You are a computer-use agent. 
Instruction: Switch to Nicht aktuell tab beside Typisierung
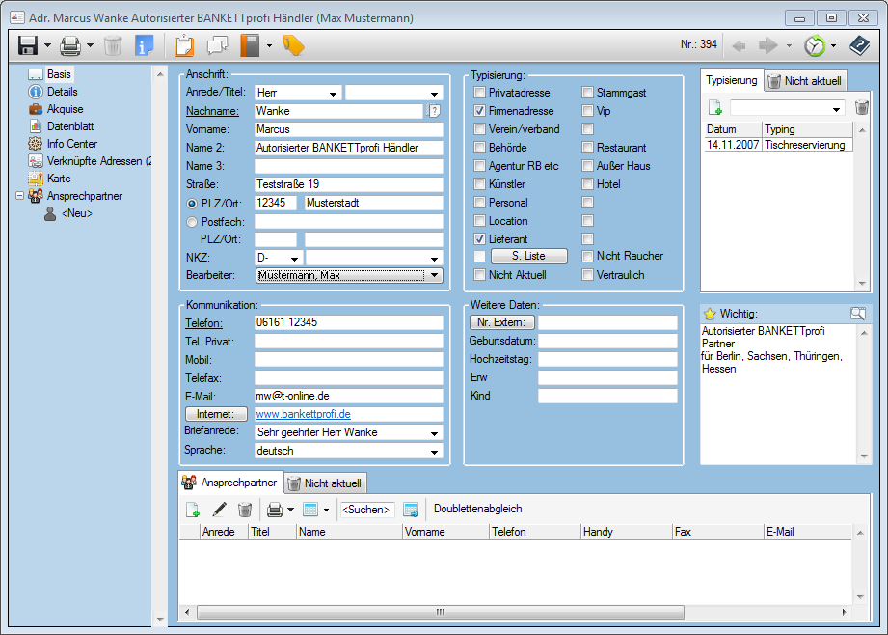tap(806, 81)
